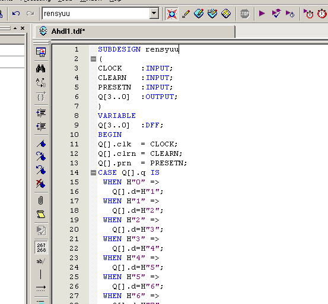Insert template with the yellow scroll icon
Screen dimensions: 328x304
[x=41, y=215]
